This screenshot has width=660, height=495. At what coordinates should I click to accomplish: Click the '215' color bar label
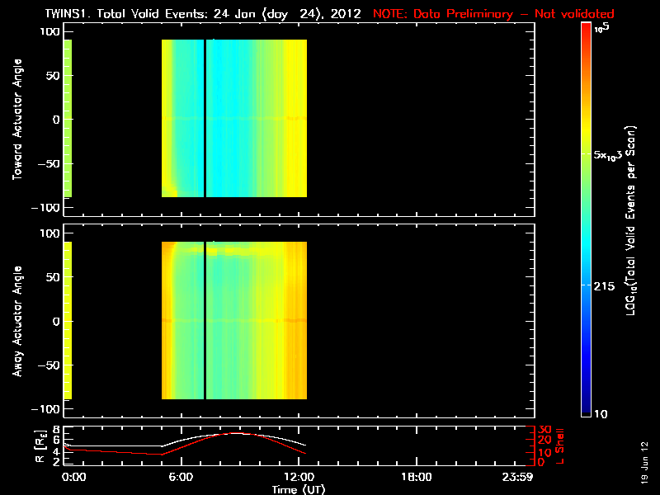[x=604, y=286]
